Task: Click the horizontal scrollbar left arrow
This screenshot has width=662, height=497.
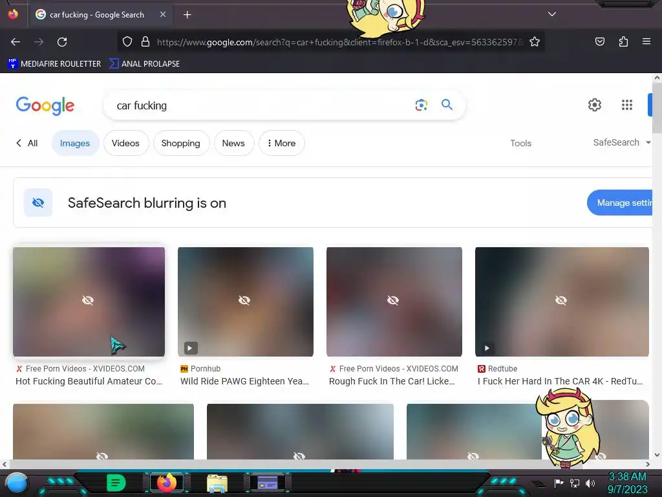Action: click(5, 464)
